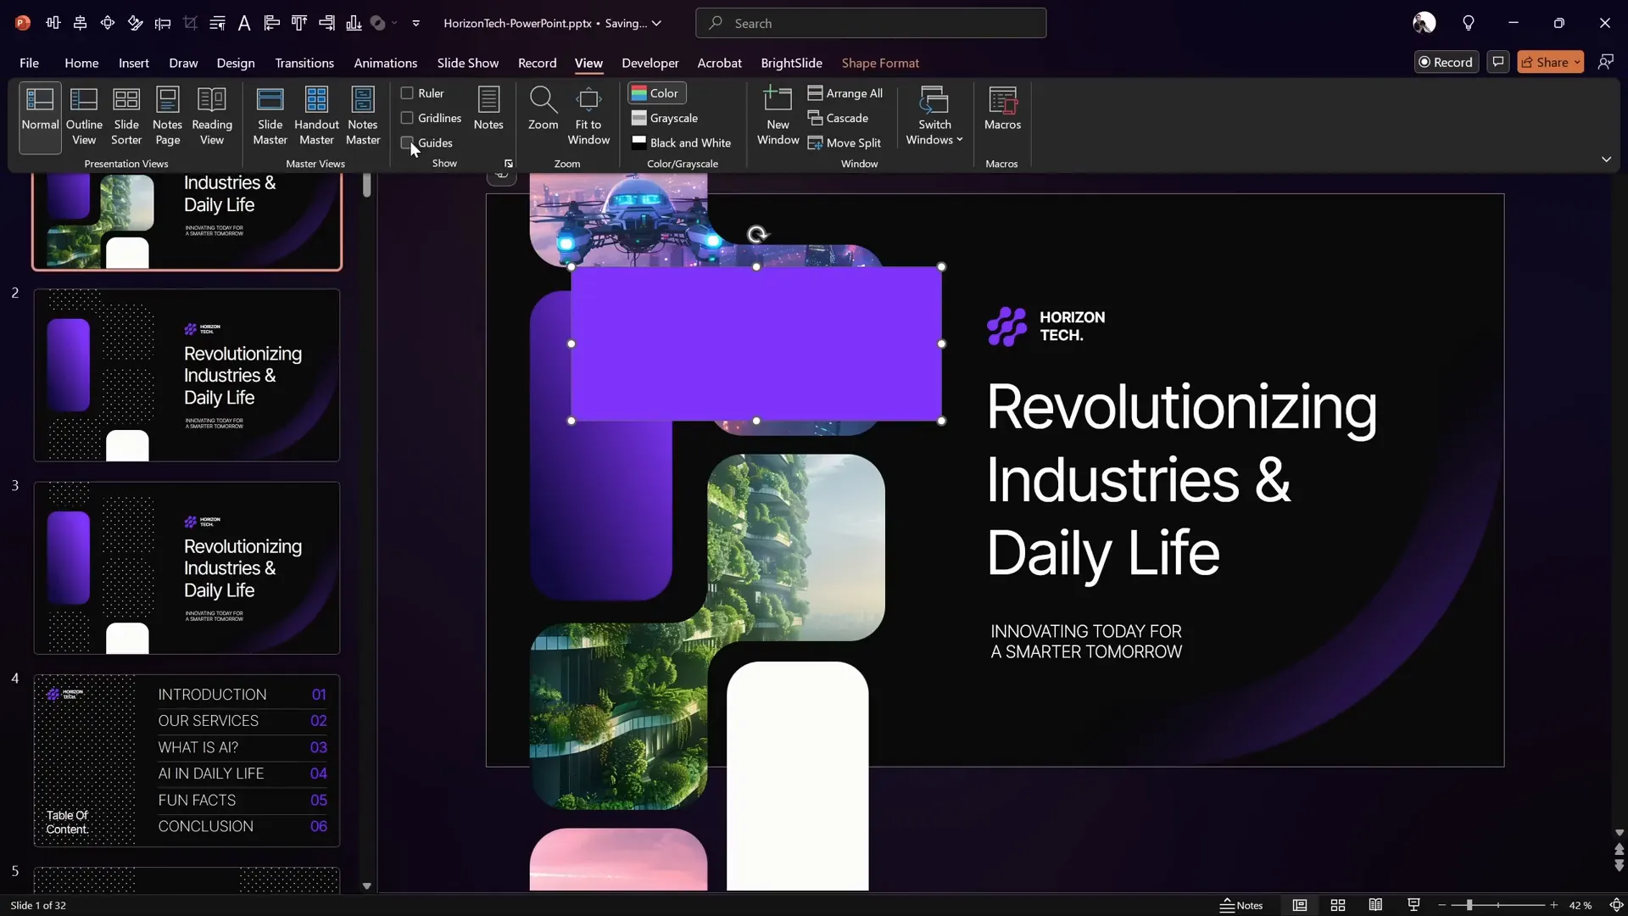Expand the Switch Windows dropdown
Screen dimensions: 1628x916
[x=934, y=116]
